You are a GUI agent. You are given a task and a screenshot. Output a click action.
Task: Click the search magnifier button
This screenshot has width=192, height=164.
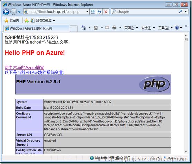click(x=180, y=11)
